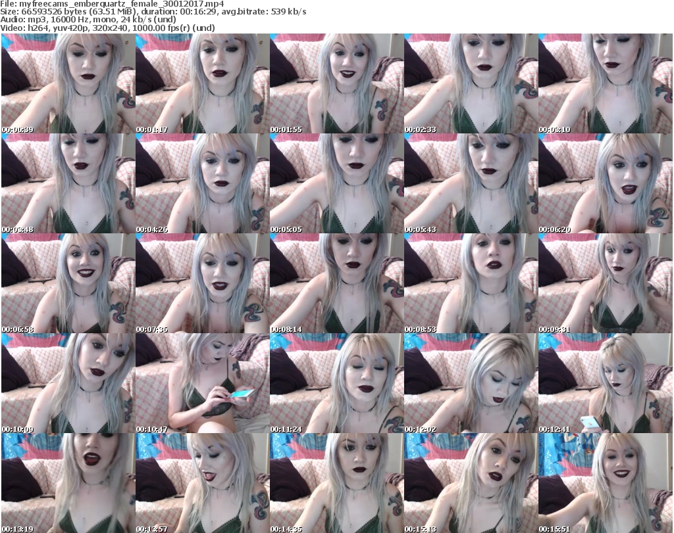674x533 pixels.
Task: Click the frame at 00:07:36
Action: pos(203,284)
